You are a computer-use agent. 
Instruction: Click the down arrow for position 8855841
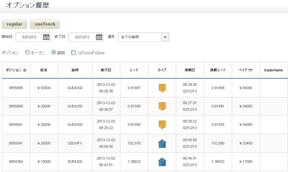point(162,124)
